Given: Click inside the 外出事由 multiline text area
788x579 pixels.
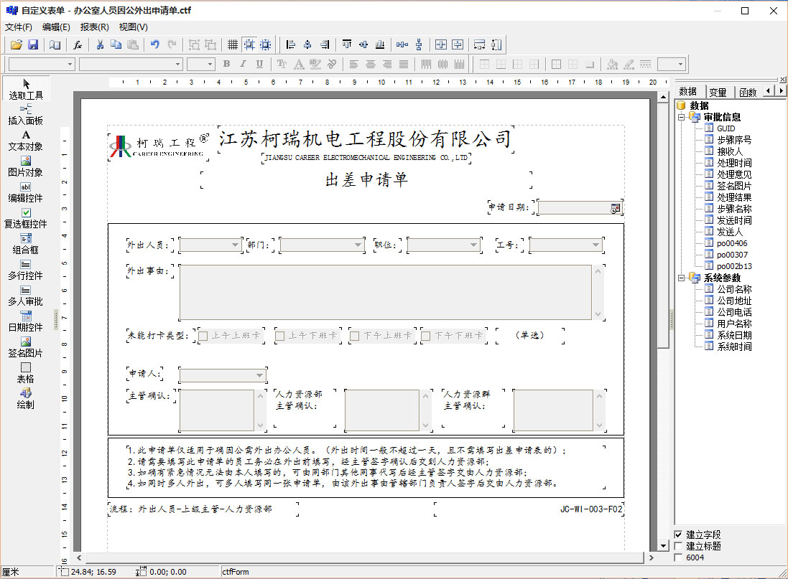Looking at the screenshot, I should coord(385,292).
